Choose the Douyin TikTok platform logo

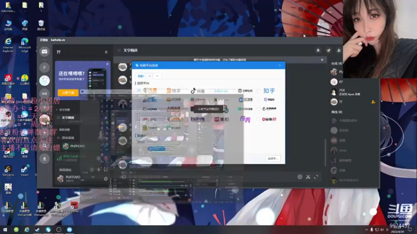pos(198,90)
